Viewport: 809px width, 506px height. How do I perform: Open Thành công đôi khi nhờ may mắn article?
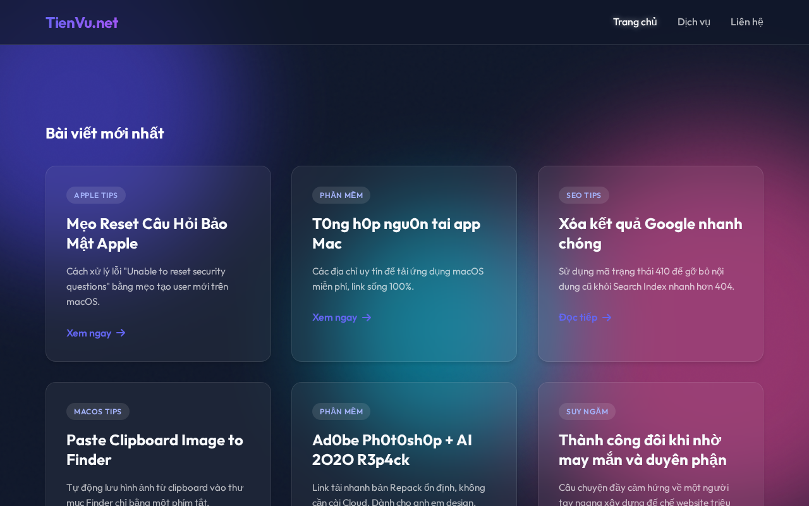[x=643, y=450]
